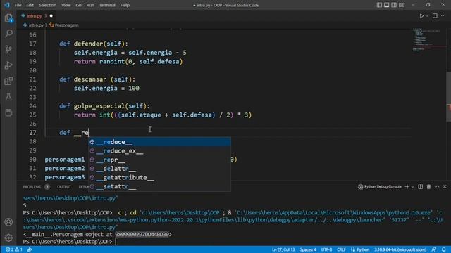The height and width of the screenshot is (253, 451).
Task: Open terminal launch profile dropdown arrow
Action: (413, 187)
